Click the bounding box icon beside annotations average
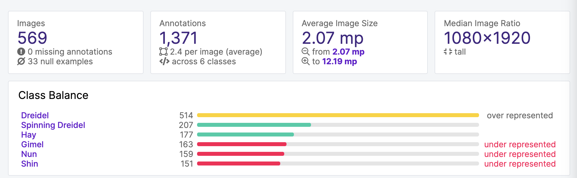Viewport: 577px width, 178px height. point(164,52)
